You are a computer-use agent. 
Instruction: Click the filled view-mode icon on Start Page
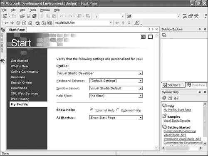143,37
